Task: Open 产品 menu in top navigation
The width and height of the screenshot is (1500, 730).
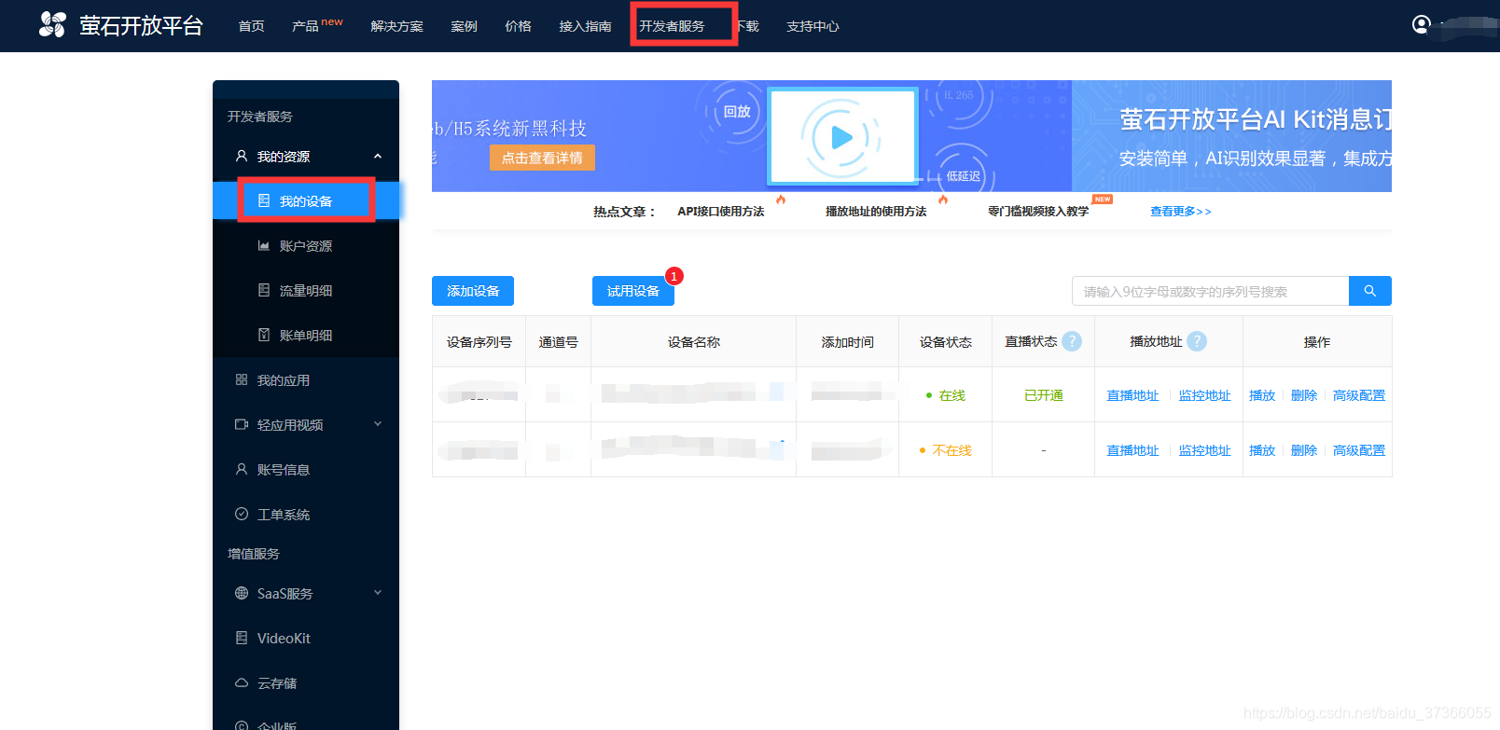Action: (x=305, y=26)
